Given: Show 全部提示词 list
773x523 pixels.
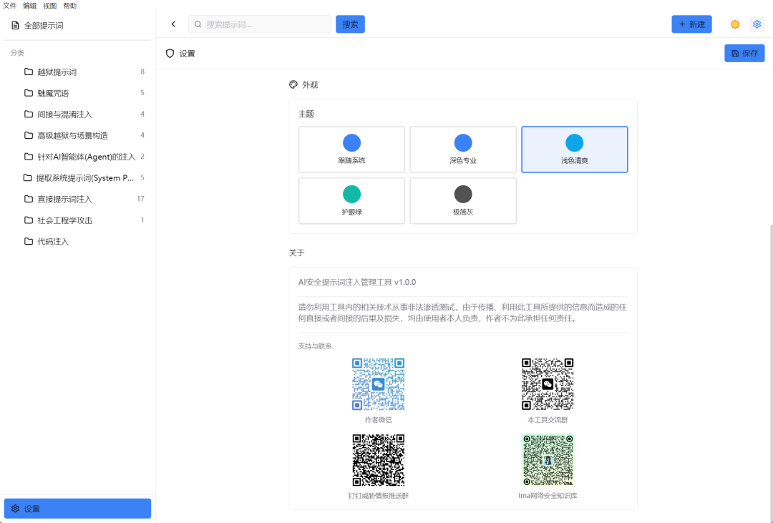Looking at the screenshot, I should coord(77,25).
